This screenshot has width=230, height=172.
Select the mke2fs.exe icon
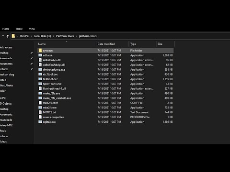pos(40,107)
